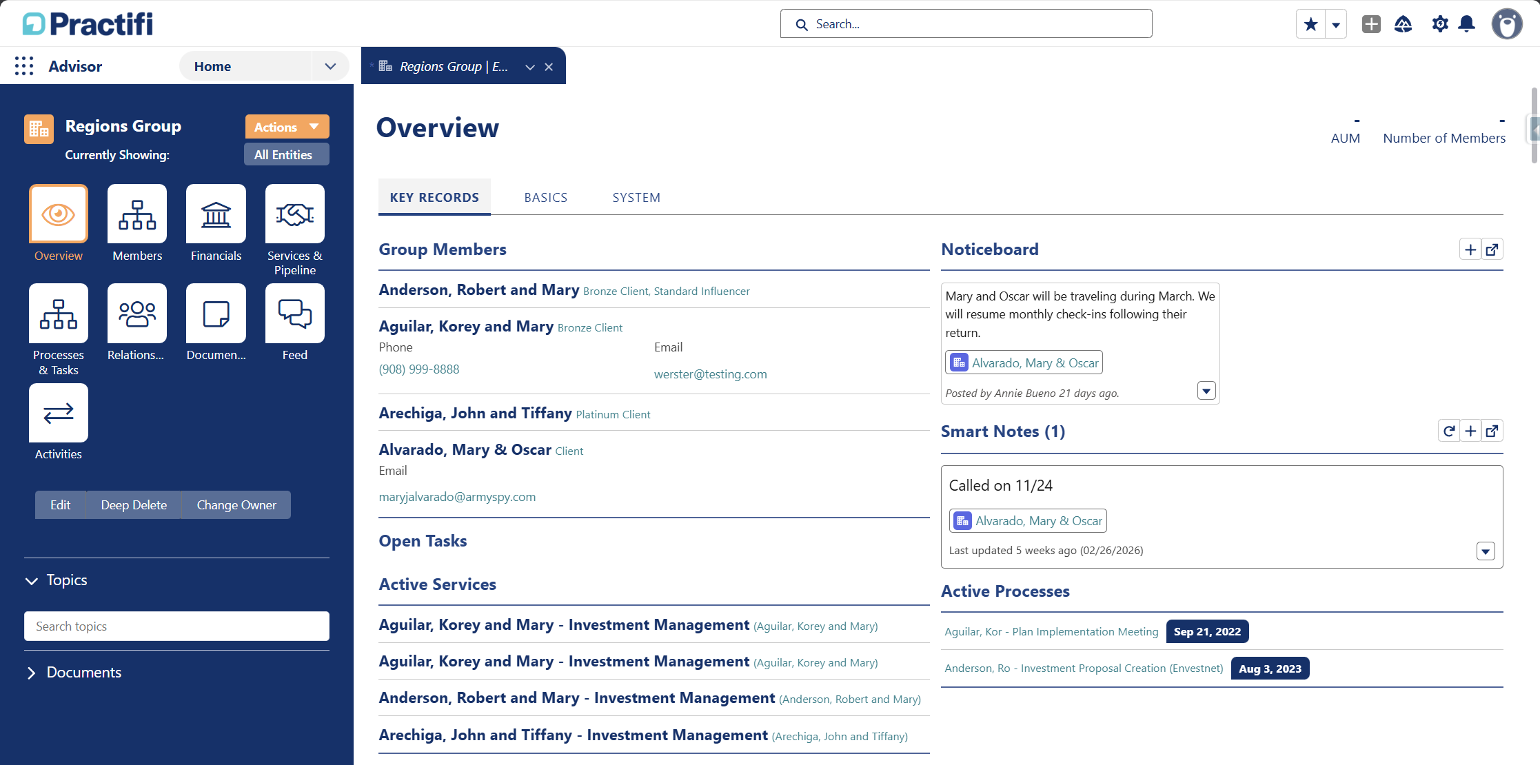
Task: Click the Deep Delete button
Action: (x=134, y=505)
